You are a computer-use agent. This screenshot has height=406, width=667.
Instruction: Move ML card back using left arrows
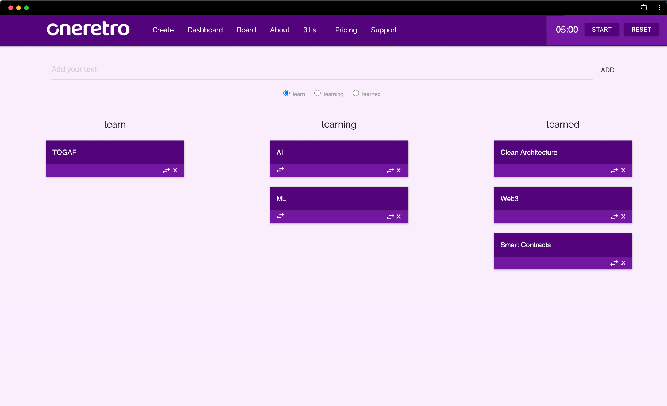(280, 216)
